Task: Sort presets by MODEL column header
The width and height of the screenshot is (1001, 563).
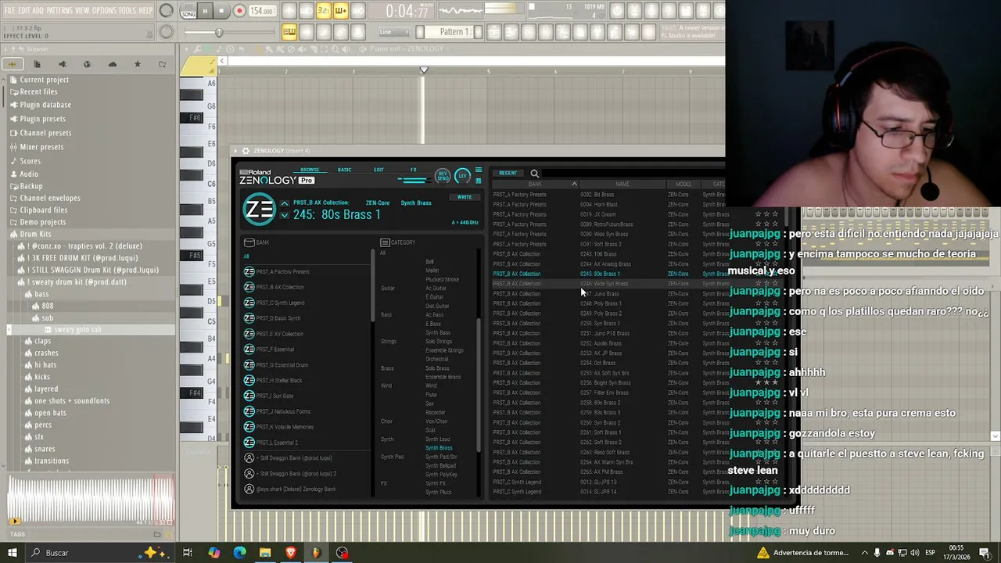Action: [683, 185]
